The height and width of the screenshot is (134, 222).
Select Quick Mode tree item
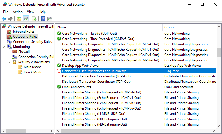click(33, 72)
